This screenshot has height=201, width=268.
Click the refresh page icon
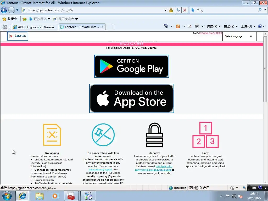coord(178,10)
